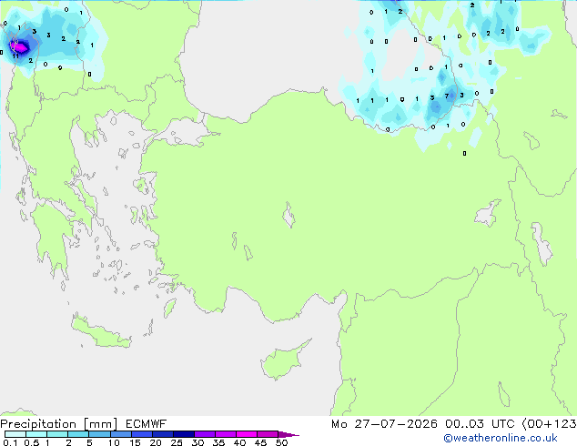577x446 pixels.
Task: Click the '40' legend scale label
Action: tap(239, 442)
